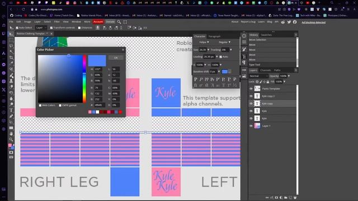Screen dimensions: 358x201
Task: Open the Report a bug link
Action: click(248, 22)
